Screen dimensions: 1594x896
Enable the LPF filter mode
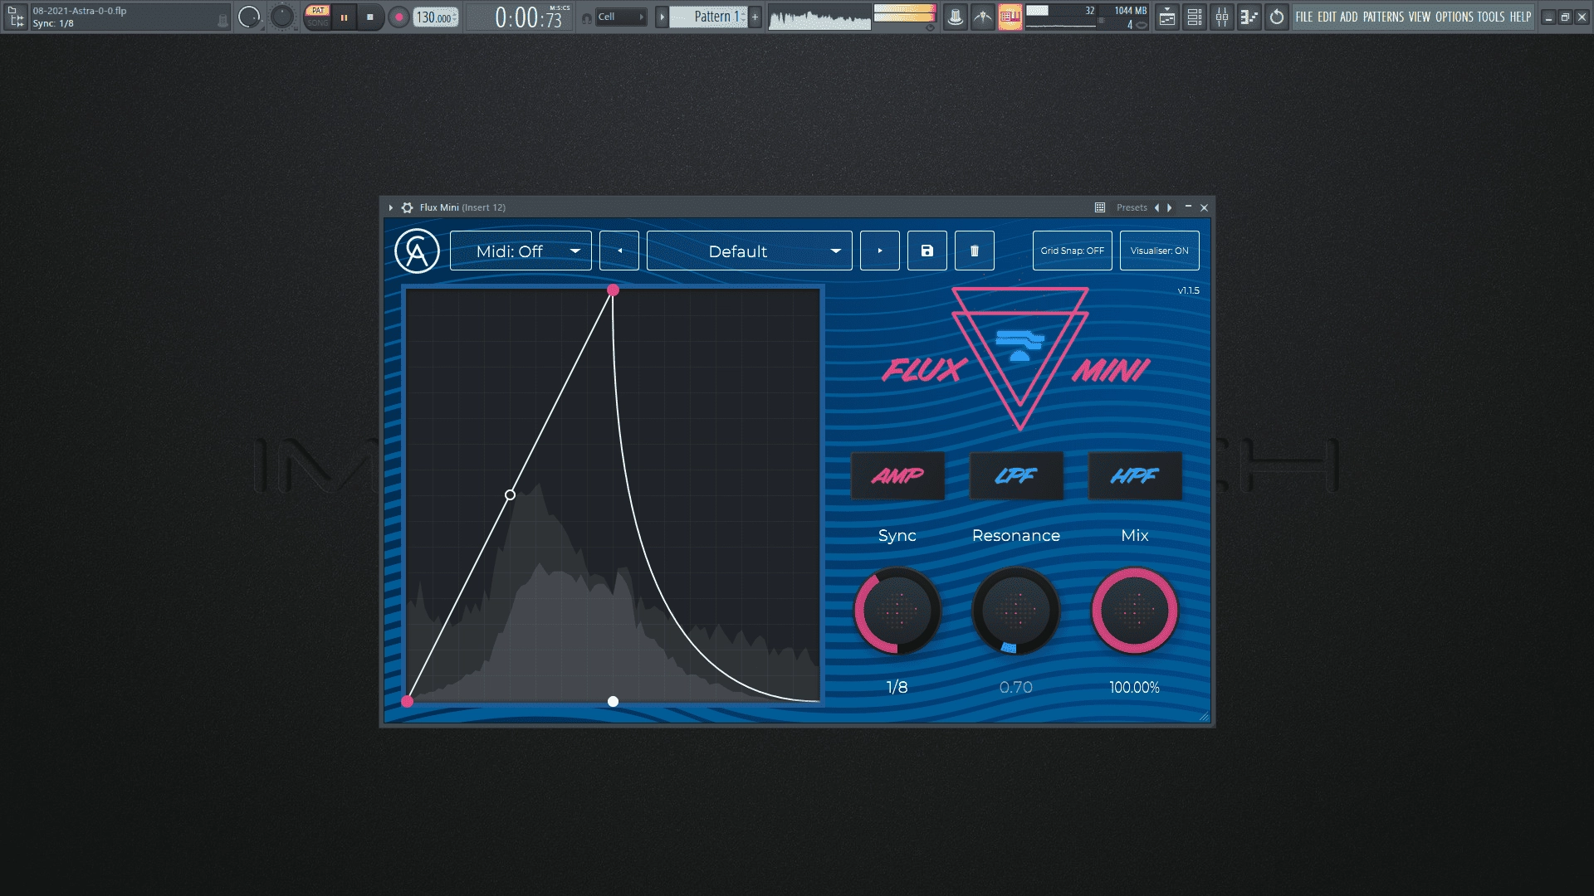coord(1016,475)
